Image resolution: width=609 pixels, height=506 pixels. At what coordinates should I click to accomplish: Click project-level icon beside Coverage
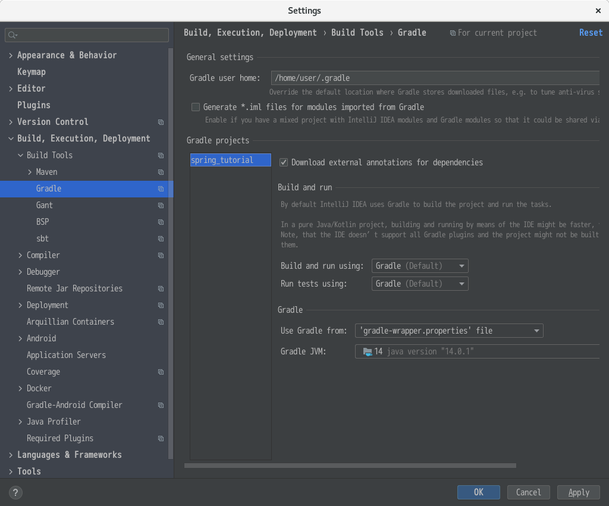click(x=161, y=372)
